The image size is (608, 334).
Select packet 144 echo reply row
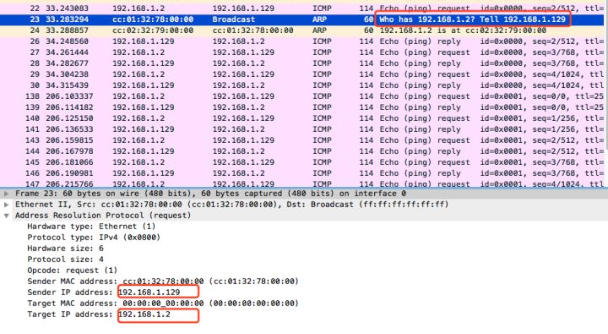(x=302, y=151)
